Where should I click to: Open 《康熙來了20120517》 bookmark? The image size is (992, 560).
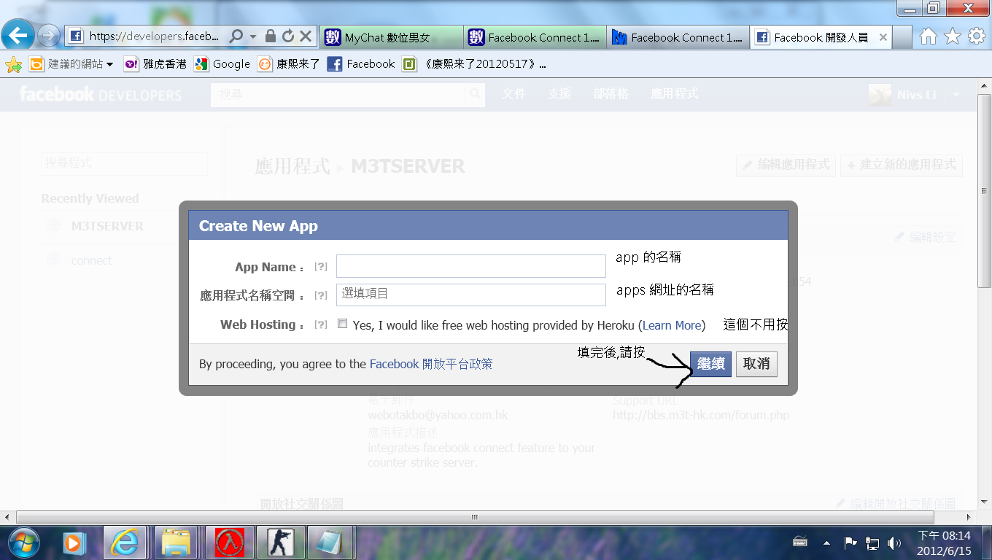pyautogui.click(x=474, y=64)
